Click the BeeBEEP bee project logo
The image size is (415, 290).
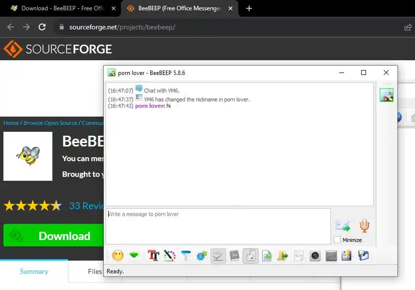click(x=28, y=156)
